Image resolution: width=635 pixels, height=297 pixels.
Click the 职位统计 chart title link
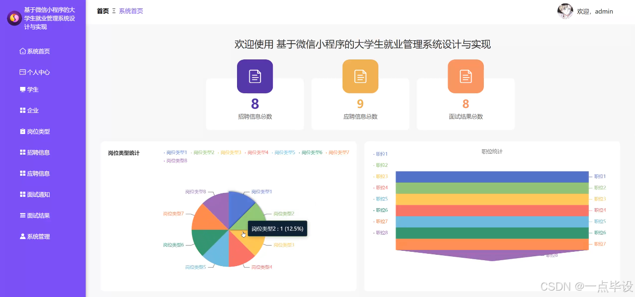point(491,151)
